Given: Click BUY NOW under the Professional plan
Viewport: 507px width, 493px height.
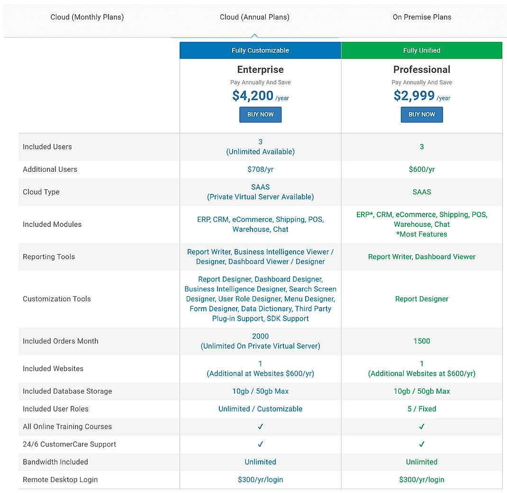Looking at the screenshot, I should 421,114.
